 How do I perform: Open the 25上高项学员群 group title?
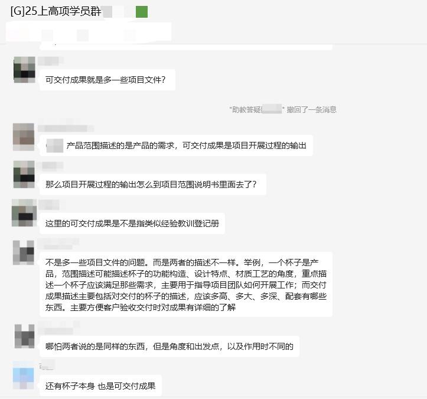56,11
